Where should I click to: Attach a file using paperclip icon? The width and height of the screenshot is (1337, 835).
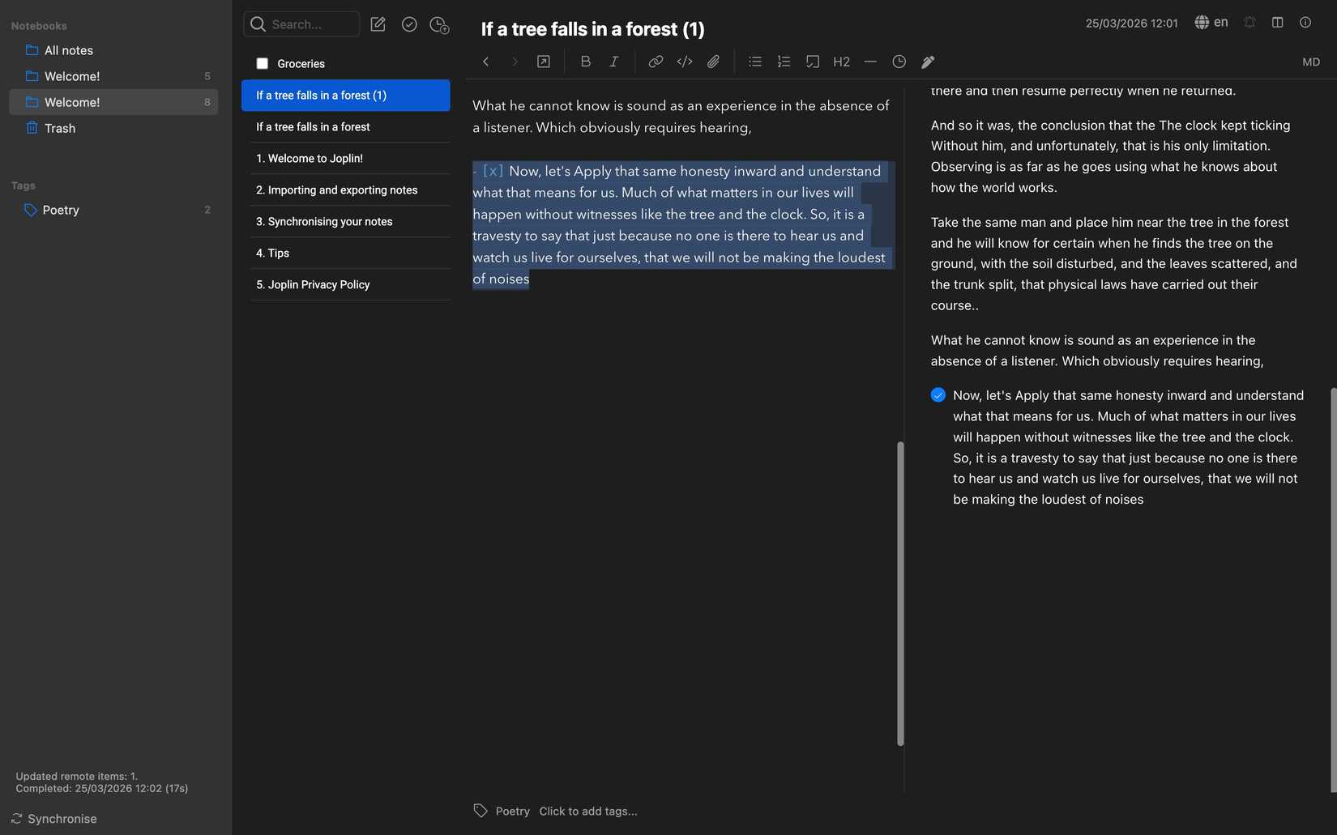[713, 62]
